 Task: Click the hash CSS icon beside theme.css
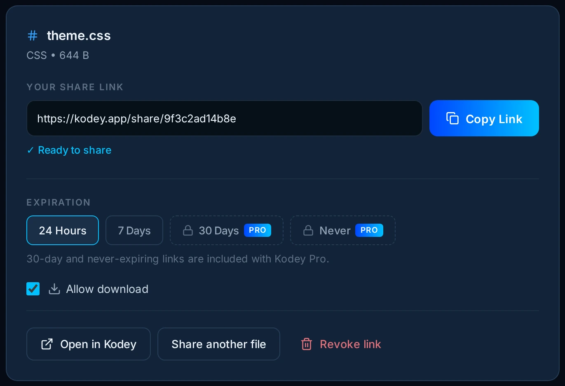point(33,35)
